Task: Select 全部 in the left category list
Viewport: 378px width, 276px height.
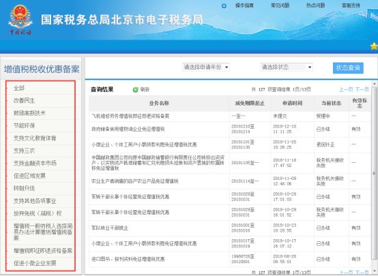Action: [19, 88]
